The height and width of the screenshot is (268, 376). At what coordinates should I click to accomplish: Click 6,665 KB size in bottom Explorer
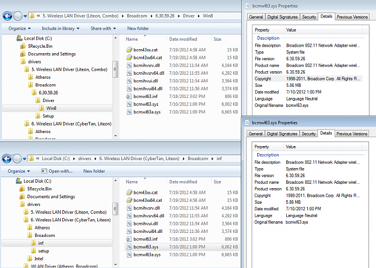pos(230,254)
